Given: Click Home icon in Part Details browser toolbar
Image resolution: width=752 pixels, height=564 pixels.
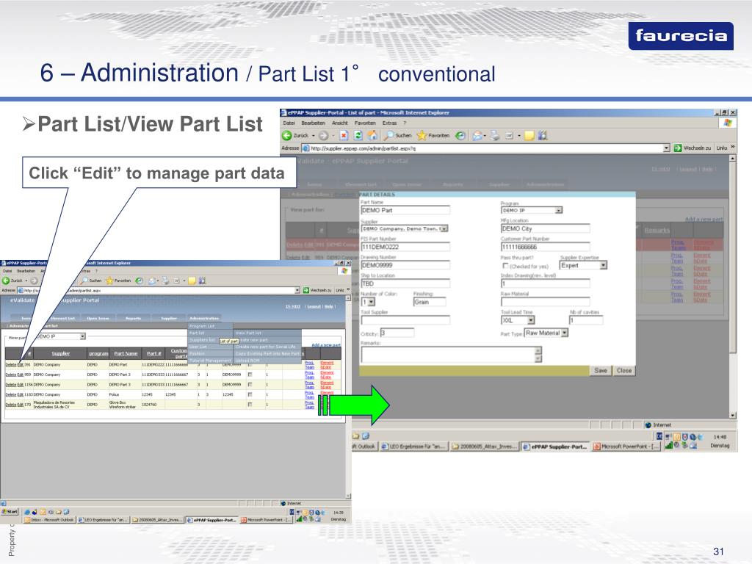Looking at the screenshot, I should coord(372,136).
